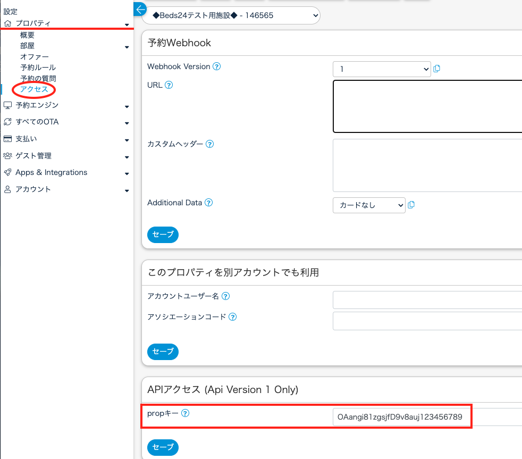Click copy icon beside カードなし dropdown

tap(411, 205)
